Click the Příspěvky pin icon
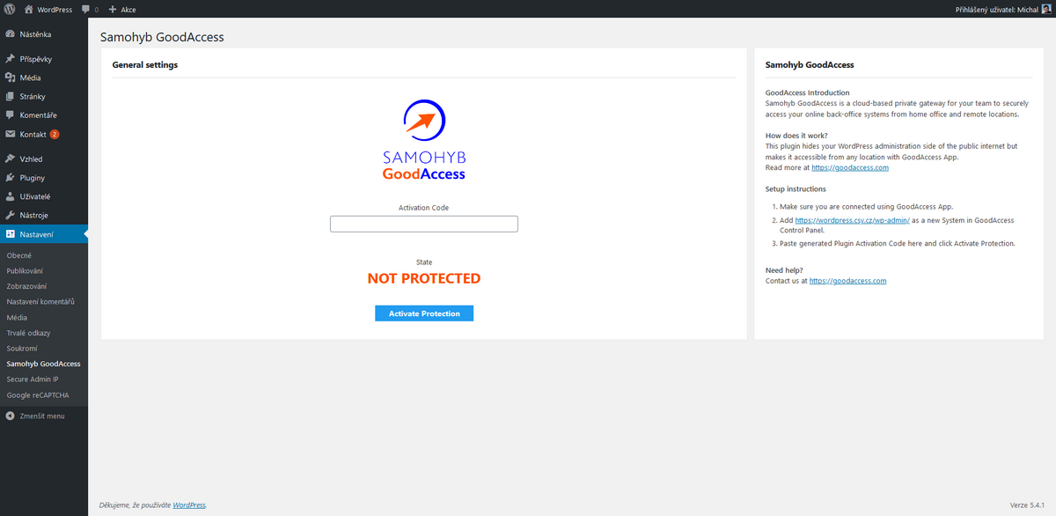The image size is (1056, 516). pos(10,59)
